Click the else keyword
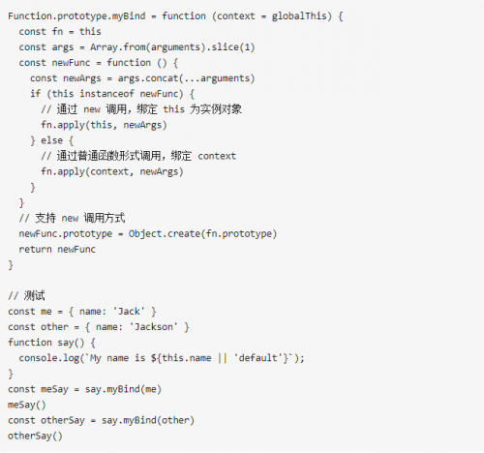The image size is (484, 453). 51,140
